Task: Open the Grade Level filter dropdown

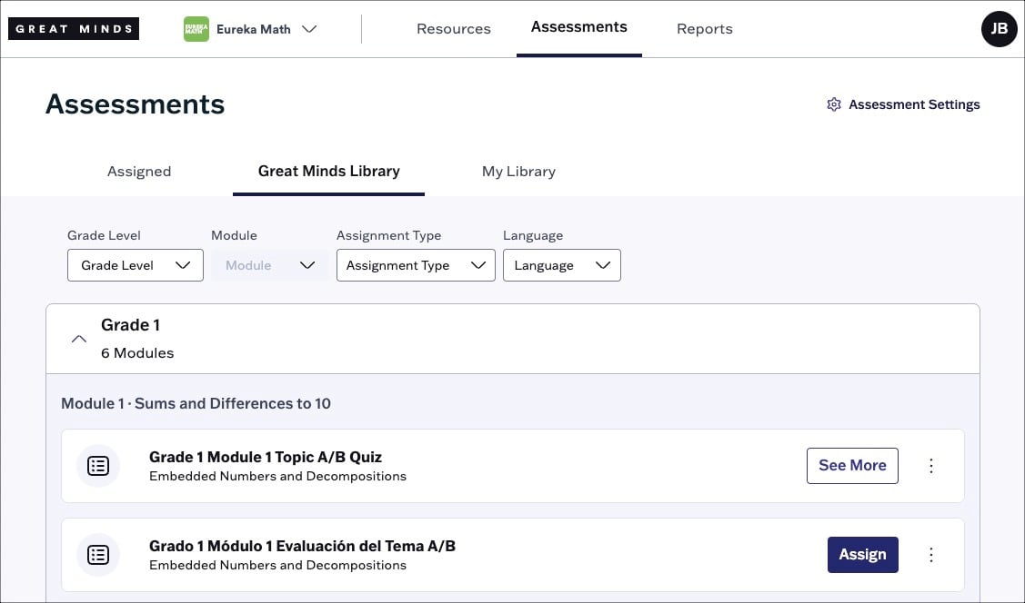Action: pyautogui.click(x=135, y=265)
